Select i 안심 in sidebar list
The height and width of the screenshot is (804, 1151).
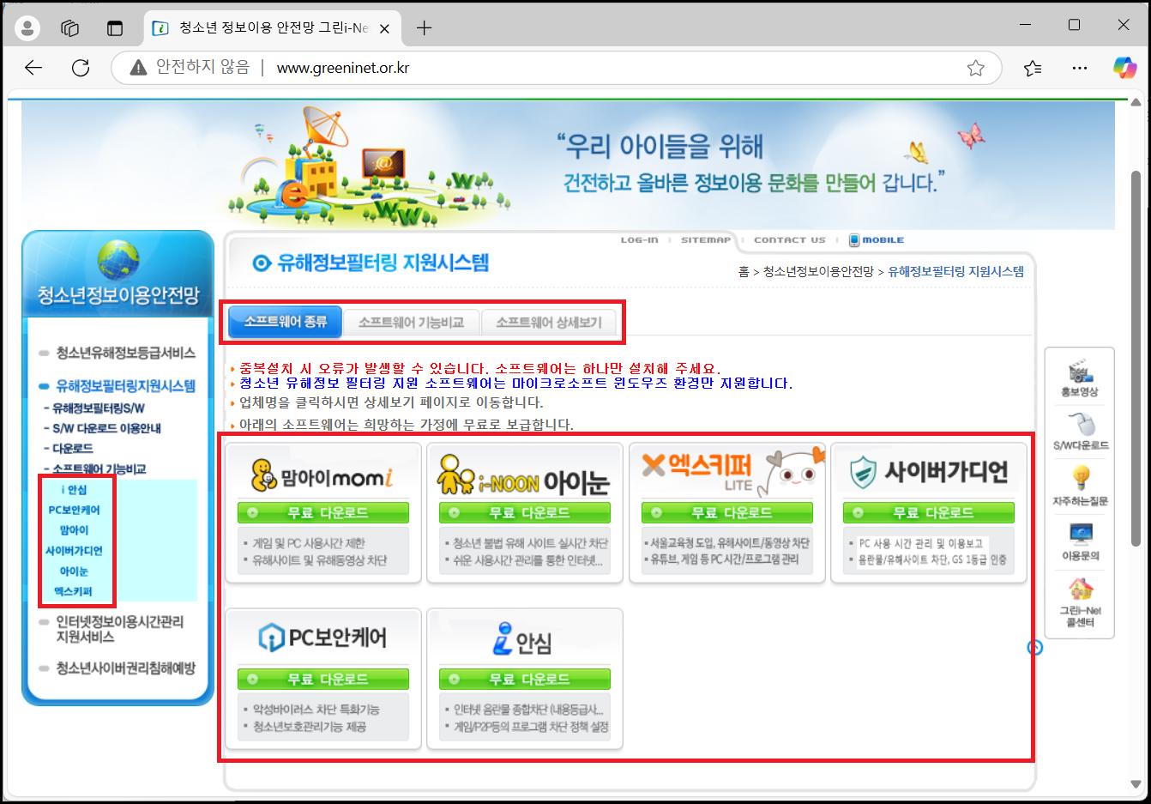tap(75, 490)
